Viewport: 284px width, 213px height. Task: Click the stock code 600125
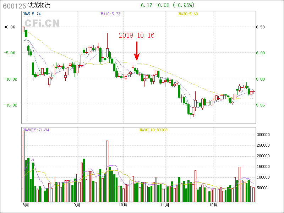point(14,6)
